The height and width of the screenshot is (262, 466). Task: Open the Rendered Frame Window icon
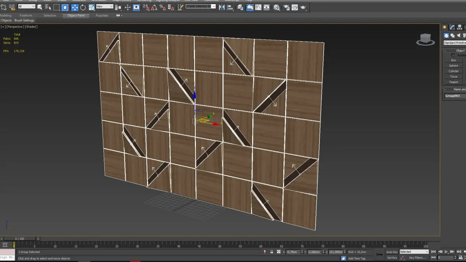click(295, 7)
